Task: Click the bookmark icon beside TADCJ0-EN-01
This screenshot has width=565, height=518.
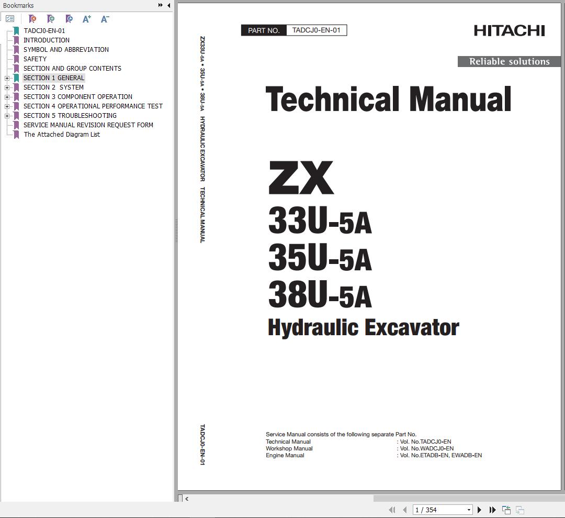Action: [16, 31]
